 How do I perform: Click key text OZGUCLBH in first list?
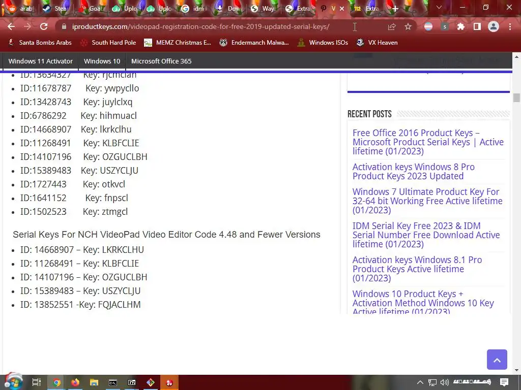tap(125, 157)
